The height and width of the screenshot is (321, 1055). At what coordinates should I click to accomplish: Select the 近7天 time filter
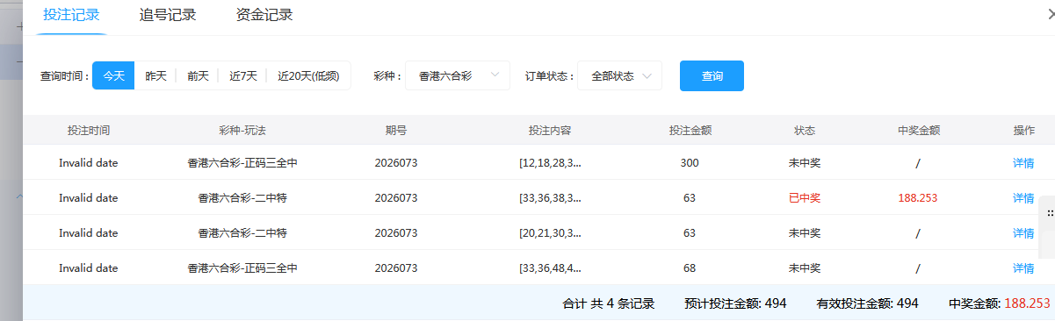243,75
